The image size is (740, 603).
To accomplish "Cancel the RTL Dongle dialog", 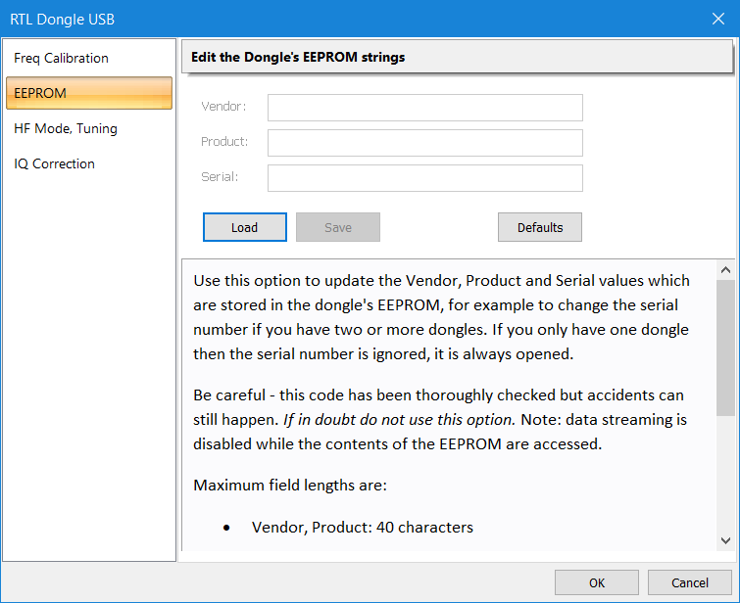I will pyautogui.click(x=689, y=583).
